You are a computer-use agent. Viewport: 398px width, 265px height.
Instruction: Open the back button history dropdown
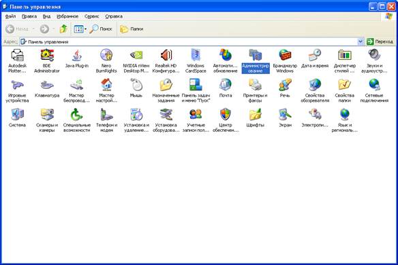pos(33,29)
